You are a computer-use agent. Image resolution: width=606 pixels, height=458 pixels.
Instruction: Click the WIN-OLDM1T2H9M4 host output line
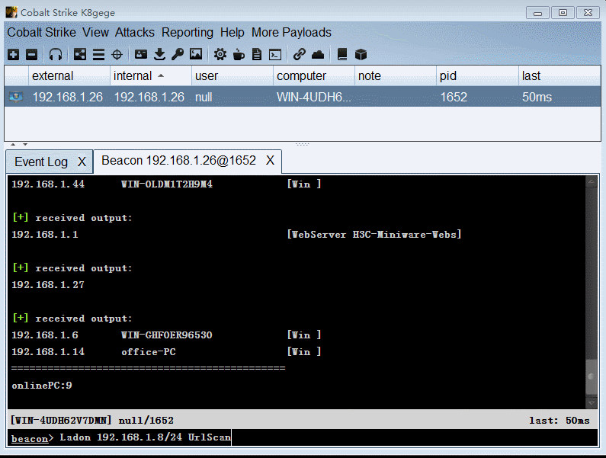[166, 184]
